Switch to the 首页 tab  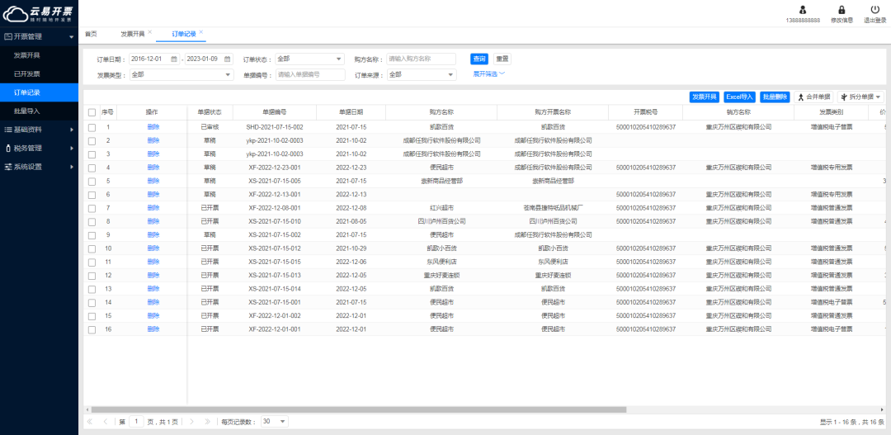91,34
